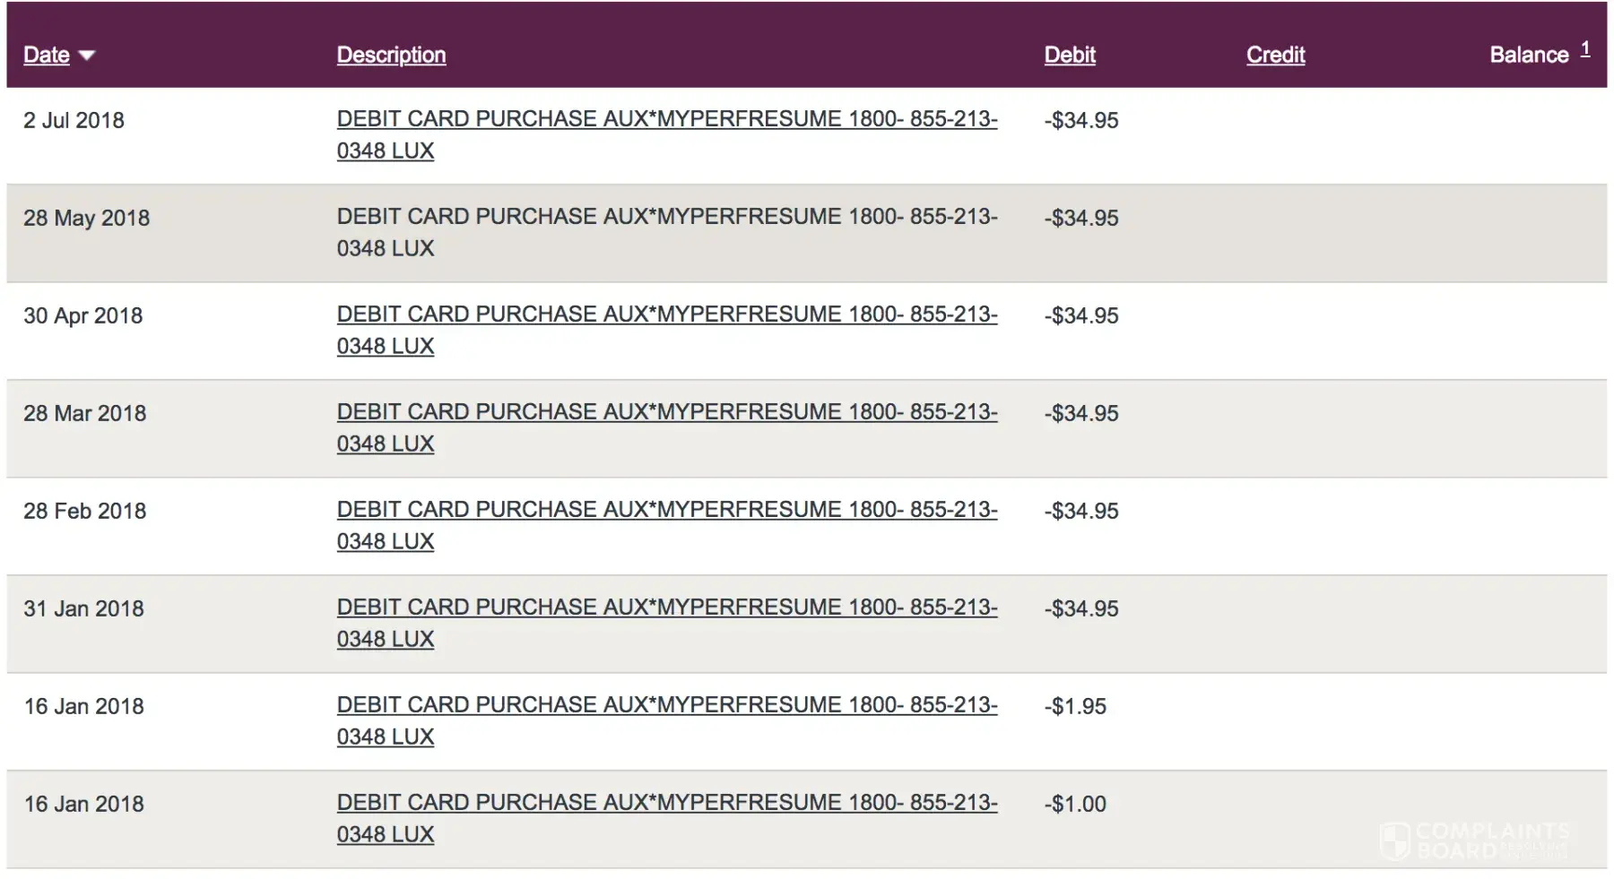
Task: Sort the table by Description header
Action: [391, 55]
